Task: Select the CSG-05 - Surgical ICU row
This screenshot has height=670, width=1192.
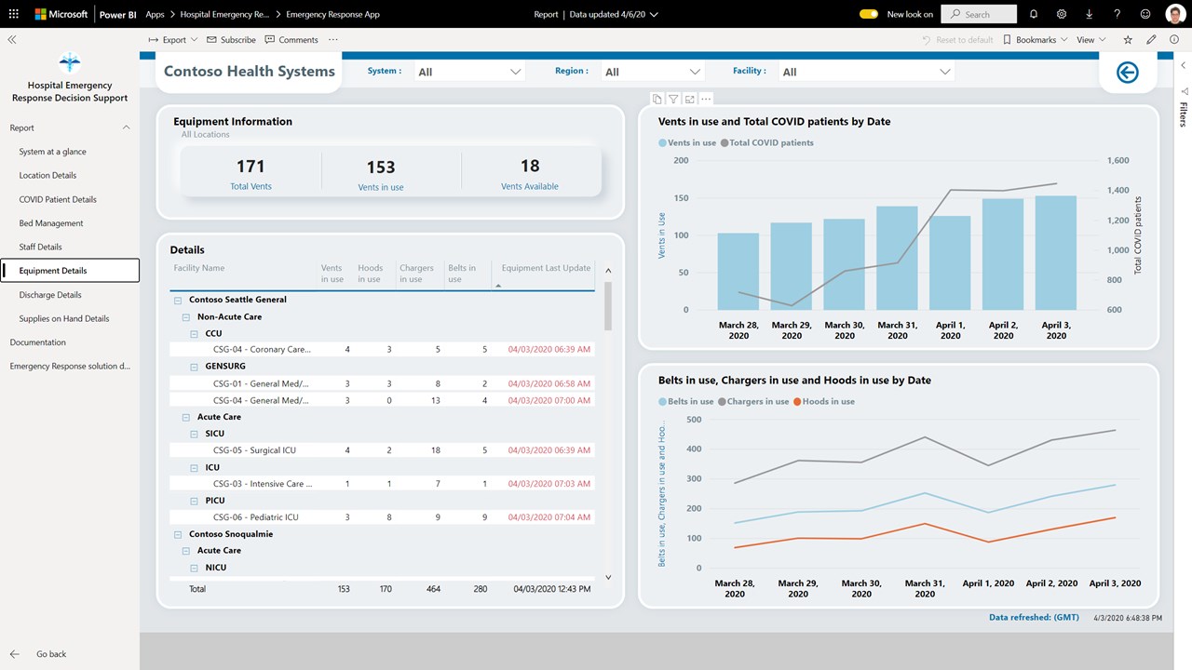Action: pyautogui.click(x=382, y=450)
